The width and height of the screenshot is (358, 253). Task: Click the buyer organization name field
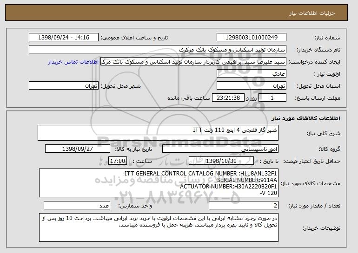click(158, 50)
